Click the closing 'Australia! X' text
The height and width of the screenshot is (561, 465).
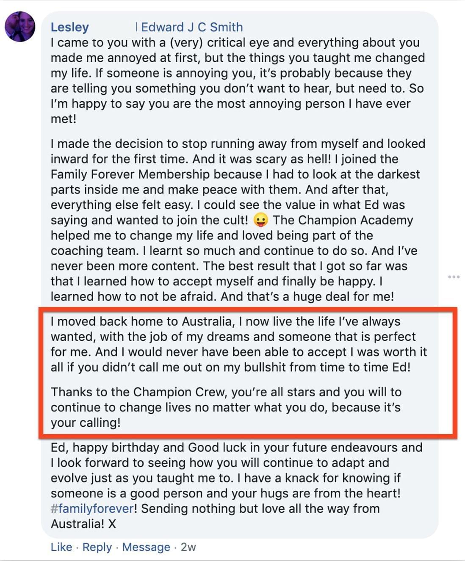83,524
